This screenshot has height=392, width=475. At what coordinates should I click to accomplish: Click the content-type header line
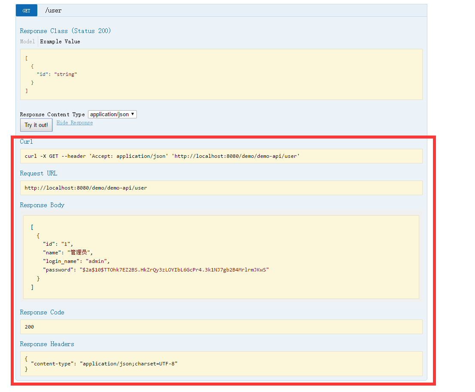(104, 364)
